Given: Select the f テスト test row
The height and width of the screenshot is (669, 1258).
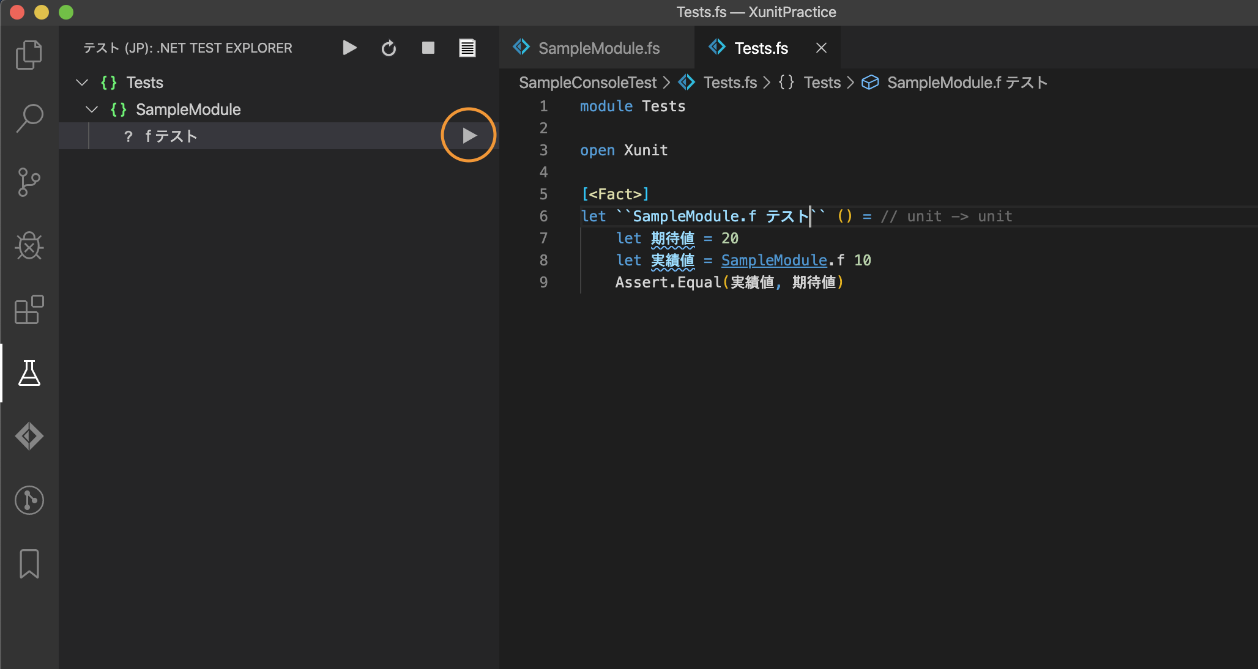Looking at the screenshot, I should (x=279, y=136).
